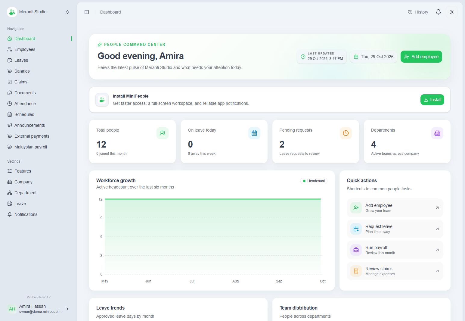Viewport: 465px width, 321px height.
Task: Toggle the Headcount legend on chart
Action: (314, 181)
